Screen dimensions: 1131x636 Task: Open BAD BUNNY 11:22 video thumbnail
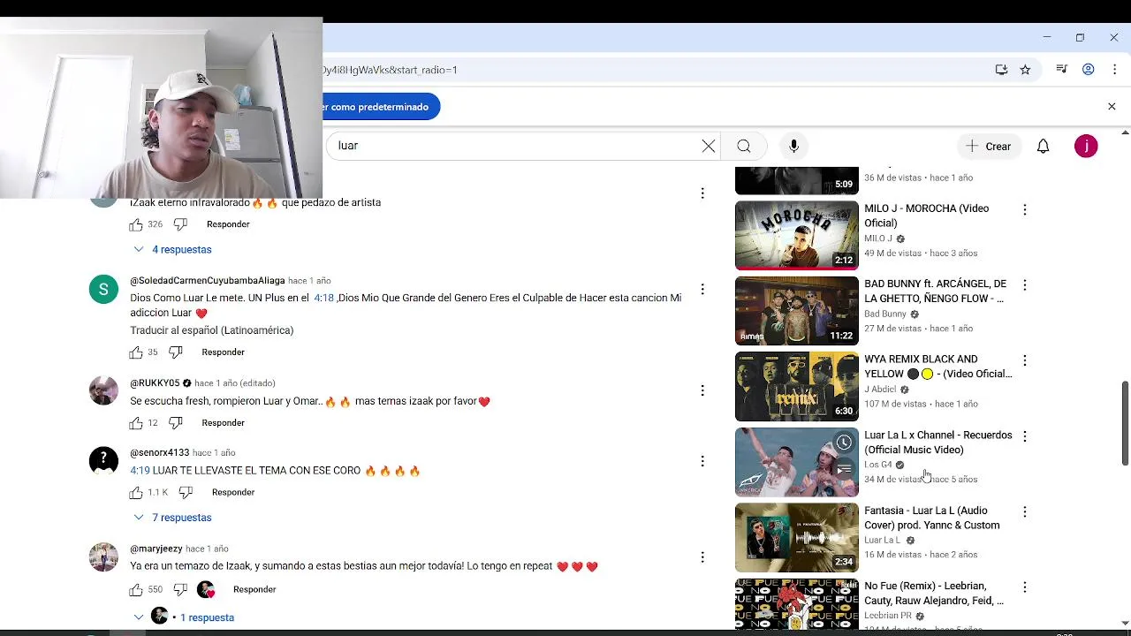pyautogui.click(x=796, y=311)
